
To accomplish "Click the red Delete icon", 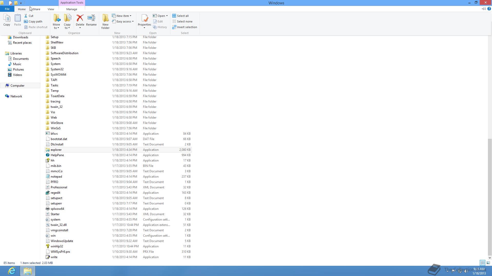I will pos(80,18).
